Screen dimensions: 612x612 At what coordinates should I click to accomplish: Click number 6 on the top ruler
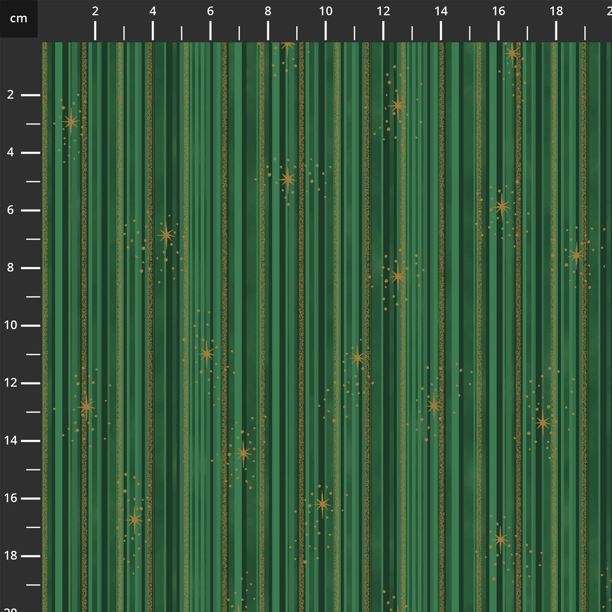tap(211, 12)
